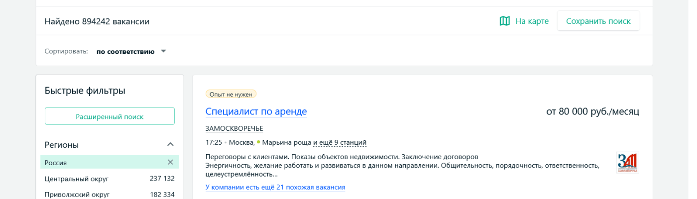This screenshot has height=199, width=697.
Task: Remove the Россия region filter with X
Action: [170, 162]
